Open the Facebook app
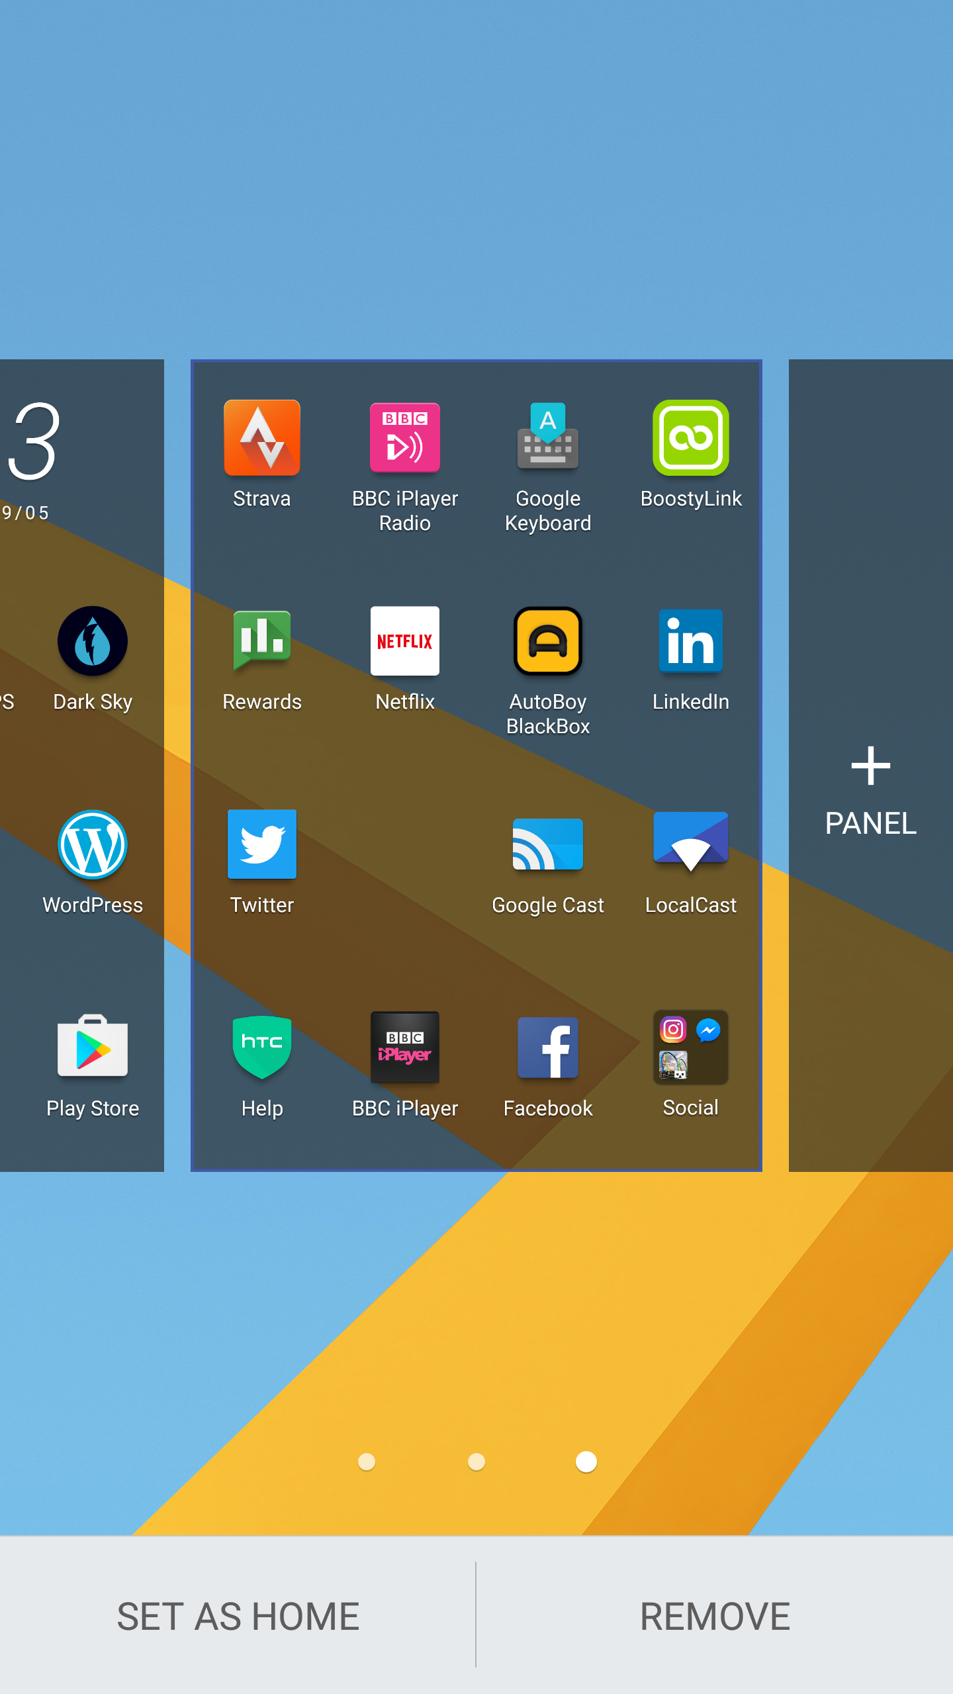Viewport: 953px width, 1694px height. [x=548, y=1047]
